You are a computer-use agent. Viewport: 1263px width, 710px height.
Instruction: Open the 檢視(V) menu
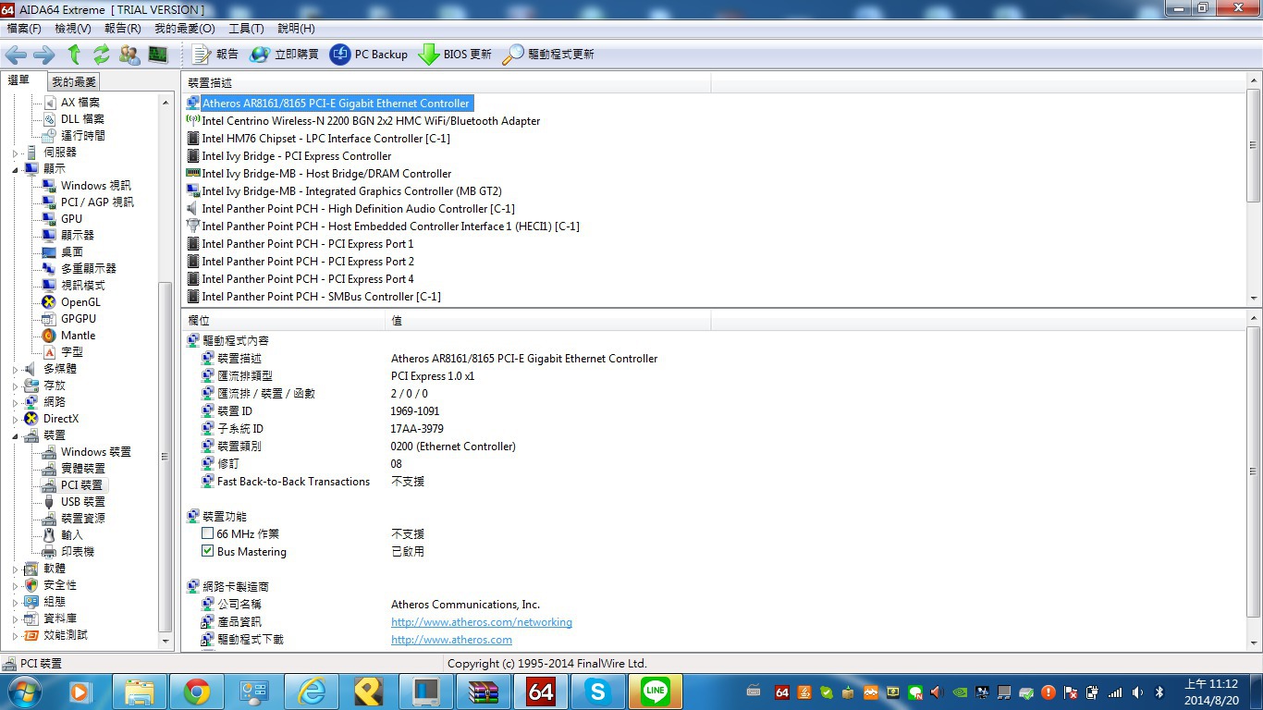pos(73,29)
